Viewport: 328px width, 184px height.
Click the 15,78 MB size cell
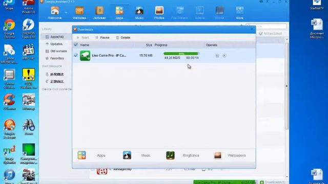[x=146, y=56]
